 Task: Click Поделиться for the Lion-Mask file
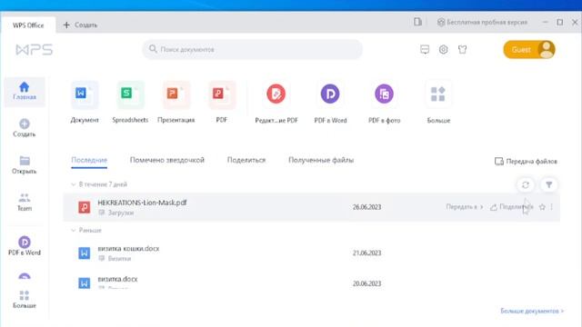[x=511, y=207]
